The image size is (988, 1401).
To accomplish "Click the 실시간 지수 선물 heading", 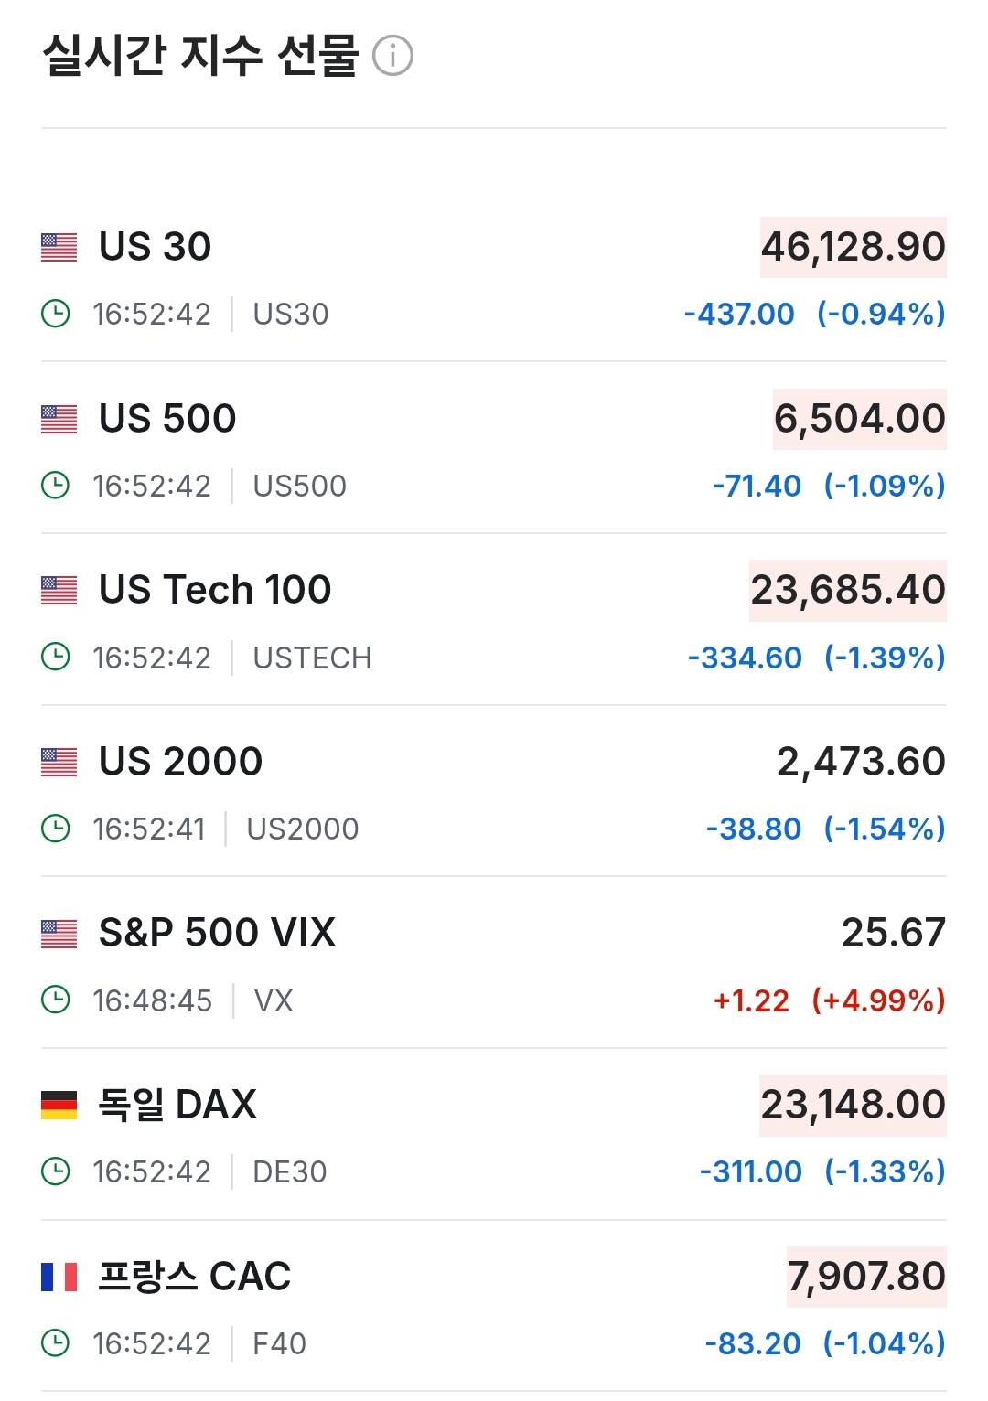I will 200,56.
